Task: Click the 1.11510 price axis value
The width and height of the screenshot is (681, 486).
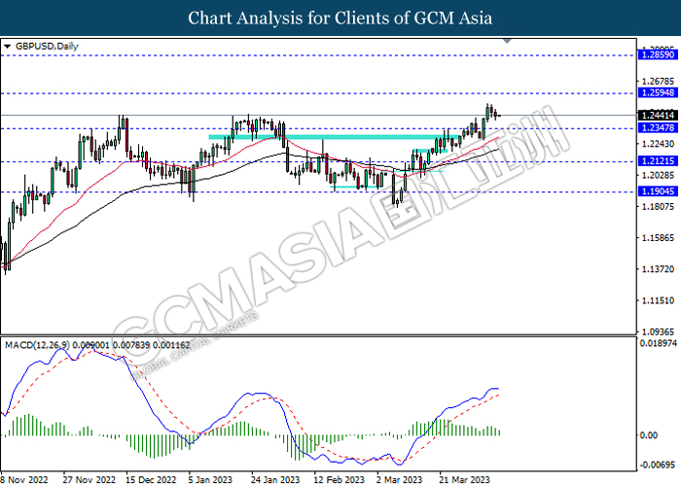Action: point(658,300)
